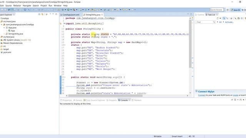Collapse the static initializer block fold
The image size is (246, 138).
click(x=65, y=45)
